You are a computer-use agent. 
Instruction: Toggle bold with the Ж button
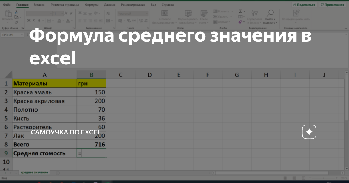[x=29, y=21]
